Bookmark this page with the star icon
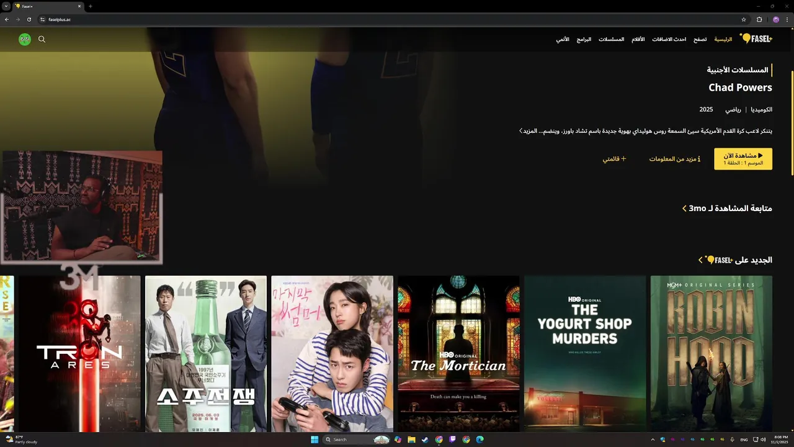794x447 pixels. 744,19
